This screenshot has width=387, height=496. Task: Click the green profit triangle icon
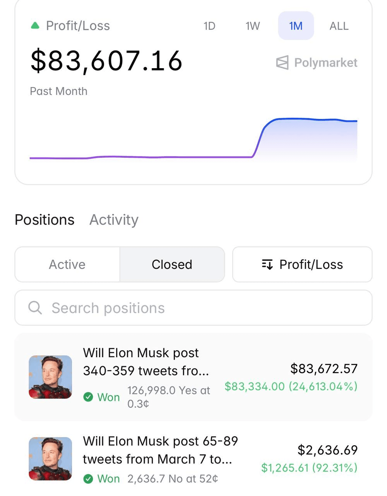35,26
